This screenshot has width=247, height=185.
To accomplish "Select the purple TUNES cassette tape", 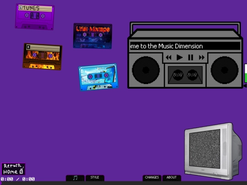I will (x=35, y=17).
